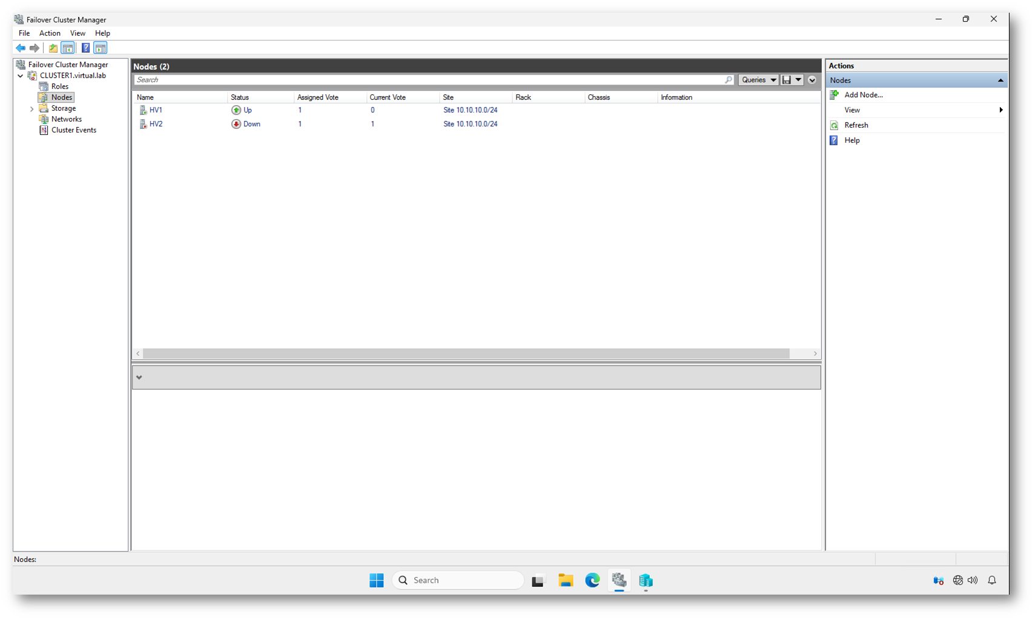Collapse the CLUSTER1.virtual.lab tree node

(x=21, y=76)
